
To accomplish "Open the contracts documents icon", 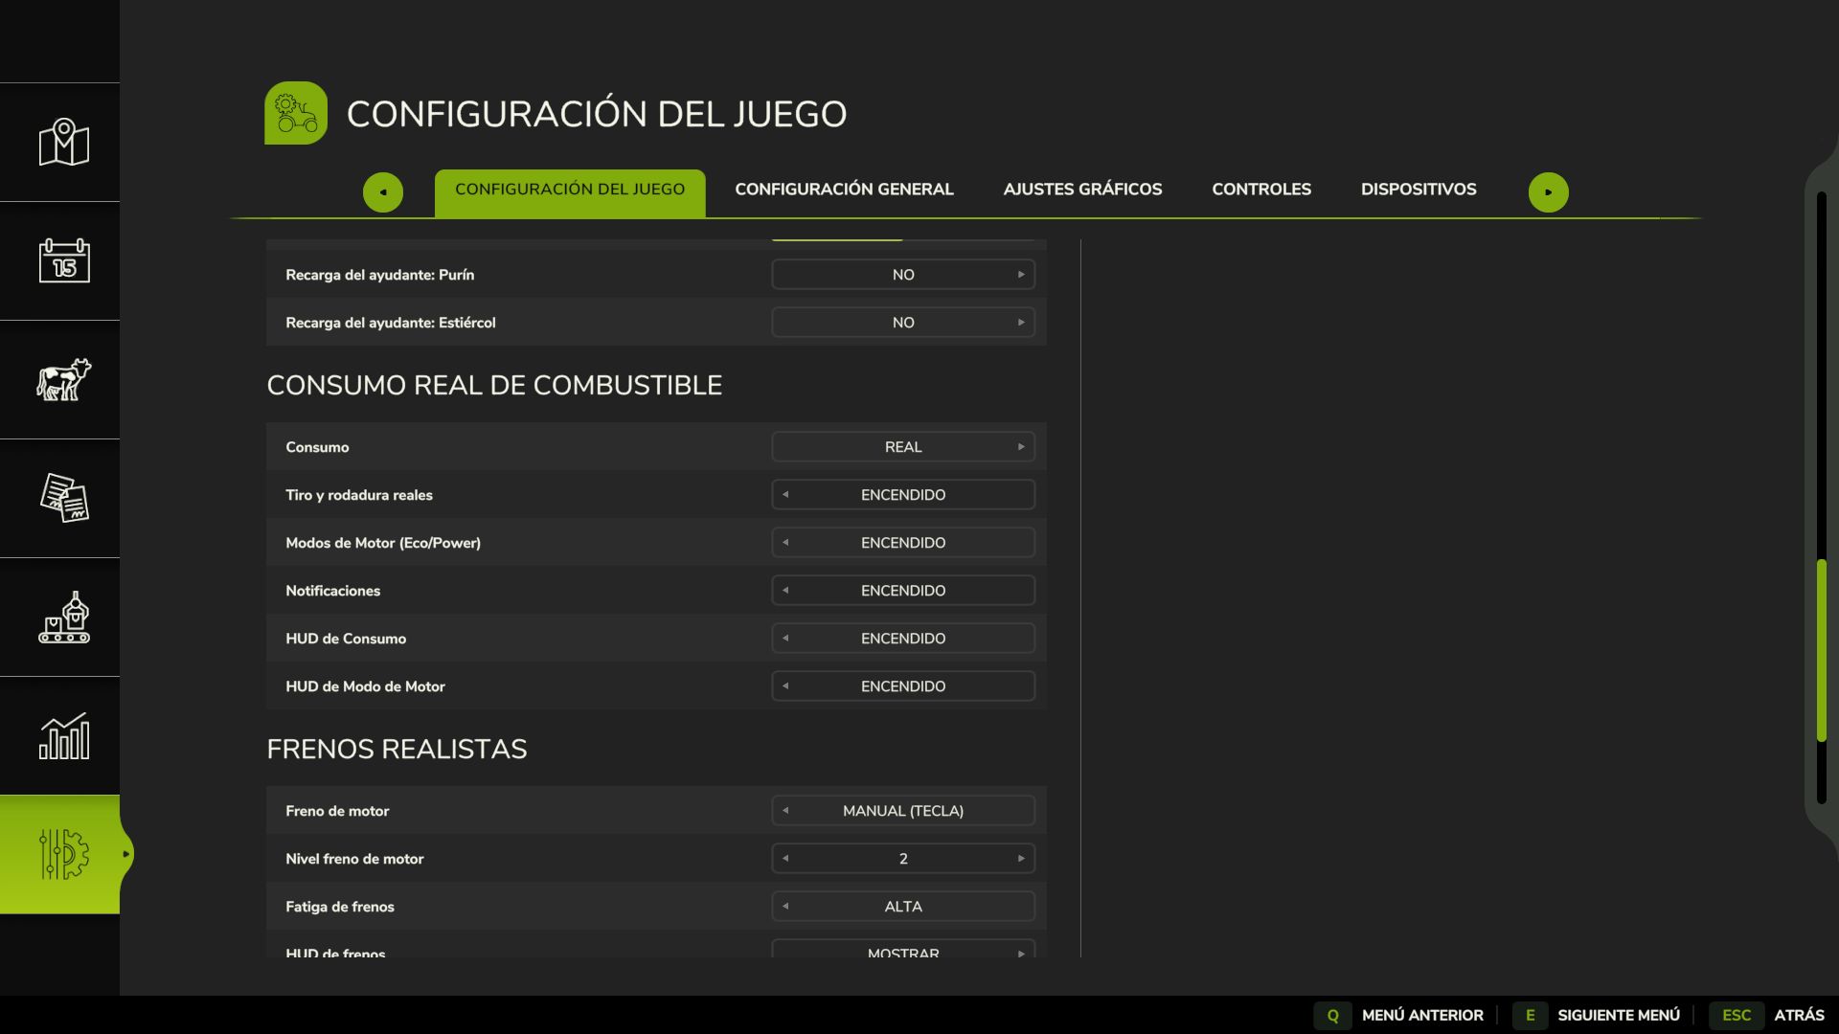I will pyautogui.click(x=63, y=498).
